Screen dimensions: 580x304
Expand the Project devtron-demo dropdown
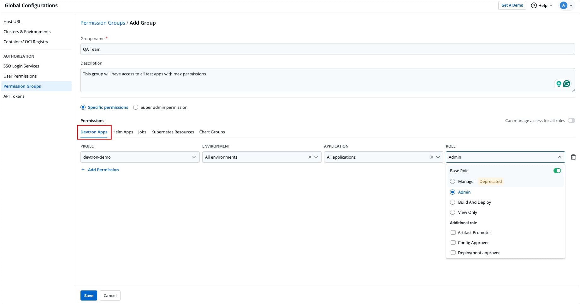(194, 157)
